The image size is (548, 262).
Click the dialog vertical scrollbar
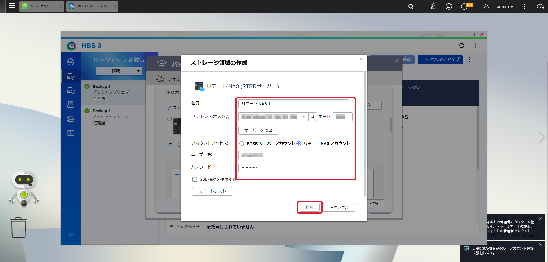(x=365, y=134)
